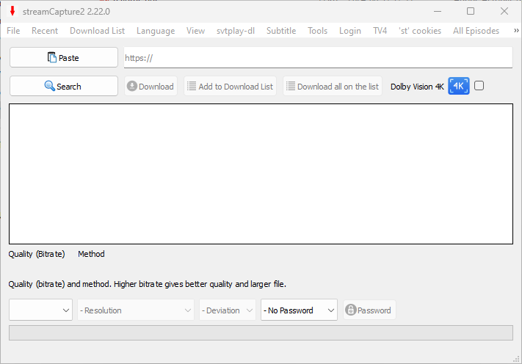Click the magnifying glass Search icon
Viewport: 522px width, 364px height.
pos(50,86)
